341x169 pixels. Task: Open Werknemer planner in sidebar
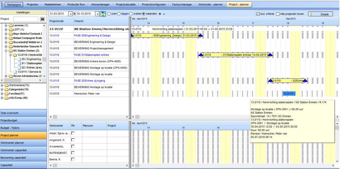pos(23,143)
